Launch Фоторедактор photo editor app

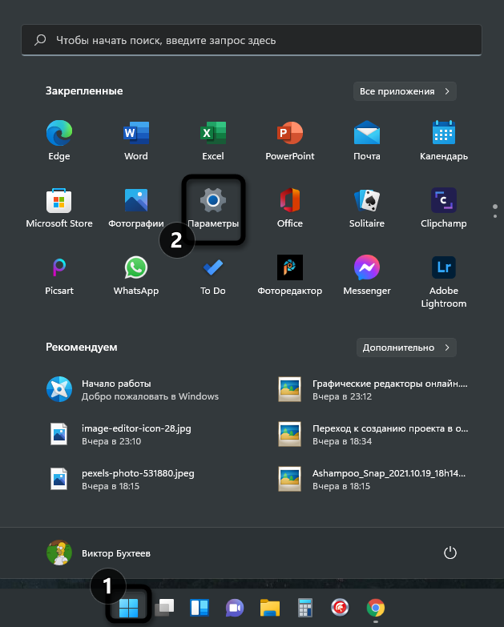point(290,275)
